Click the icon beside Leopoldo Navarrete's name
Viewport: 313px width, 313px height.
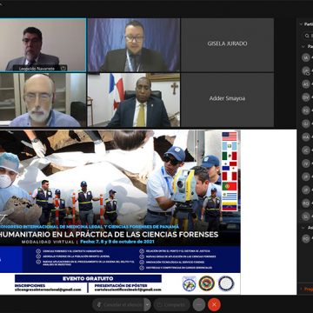pos(63,68)
